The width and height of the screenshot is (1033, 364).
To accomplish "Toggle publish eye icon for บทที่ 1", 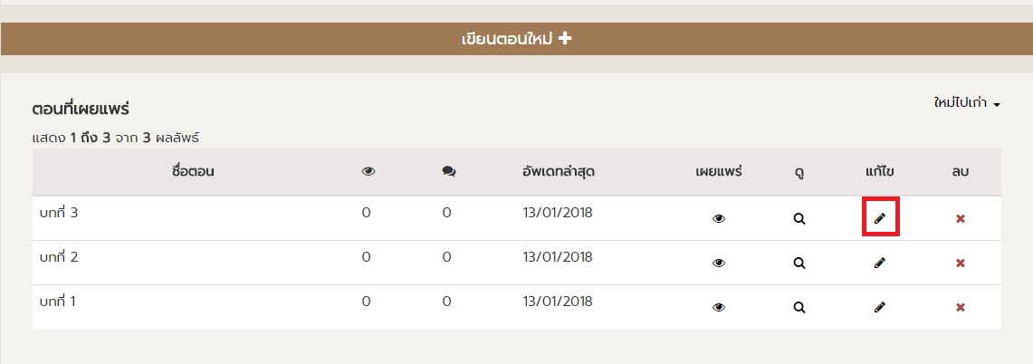I will click(x=719, y=307).
